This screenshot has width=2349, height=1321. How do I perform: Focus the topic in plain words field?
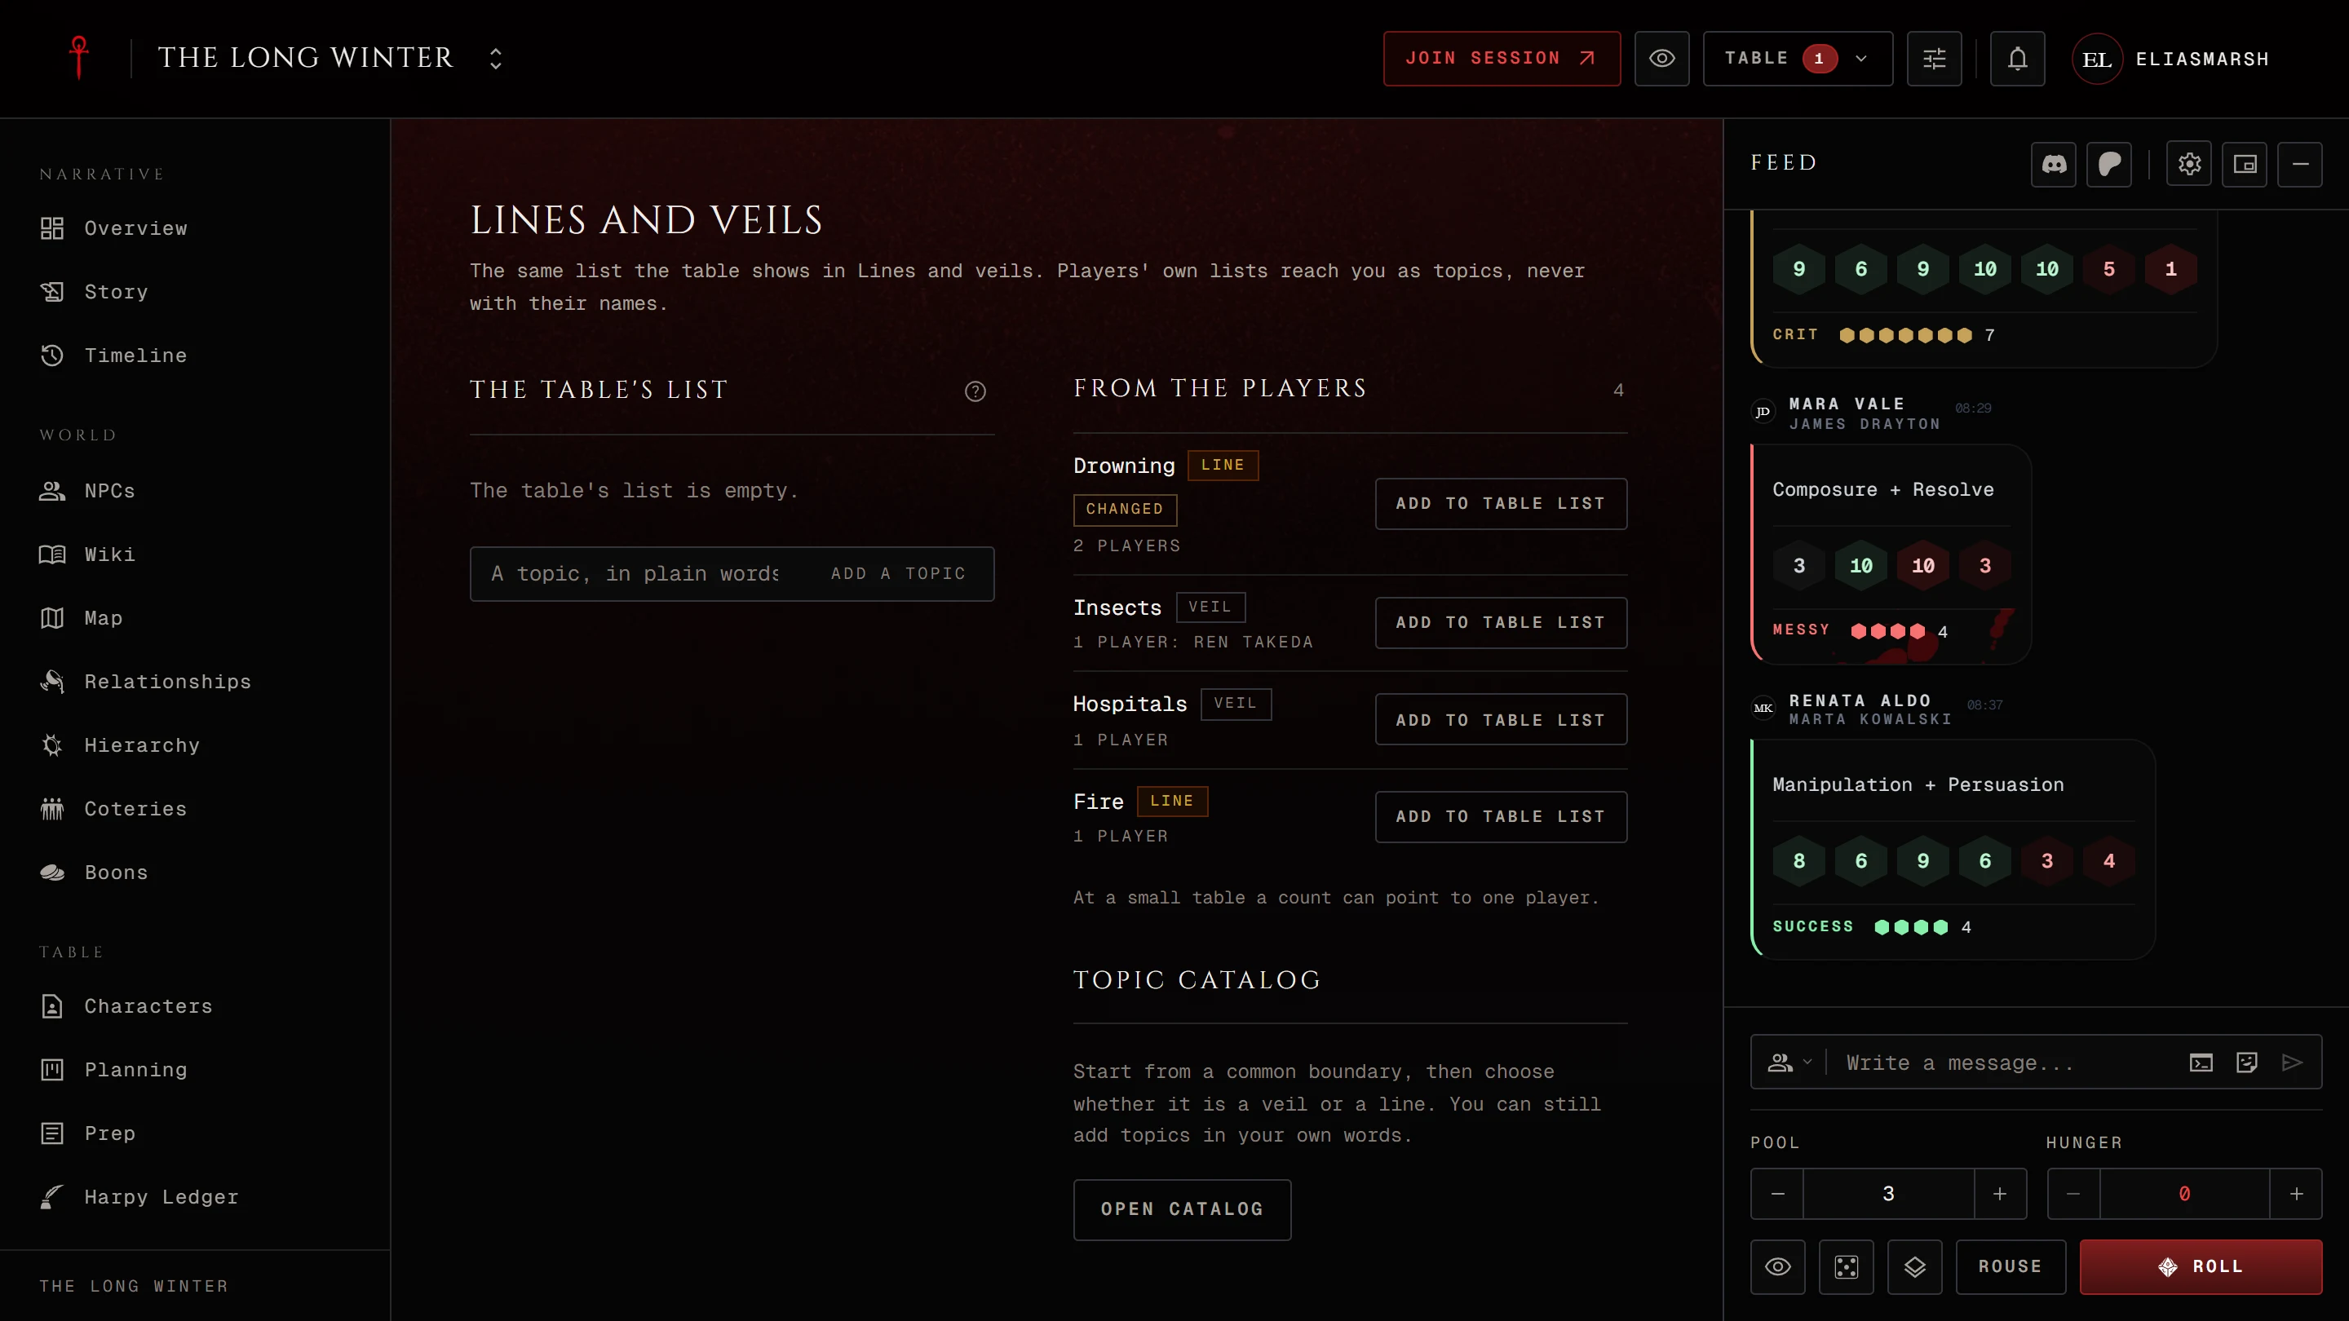pyautogui.click(x=635, y=573)
